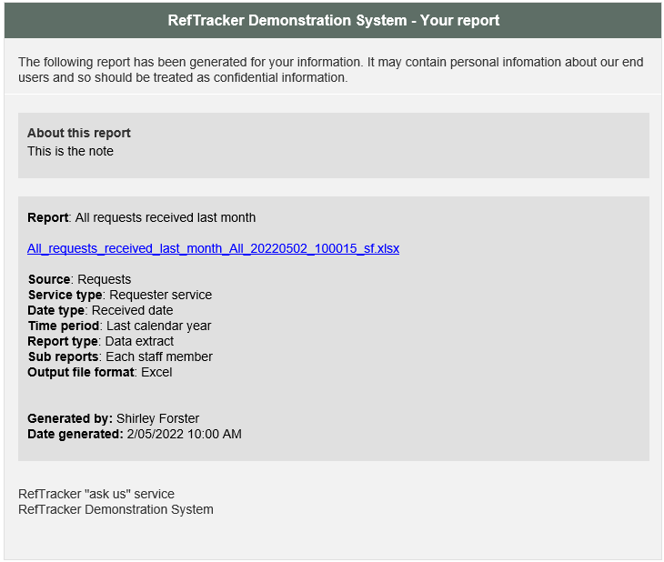Open the All_requests_received_last_month xlsx link

pyautogui.click(x=213, y=248)
